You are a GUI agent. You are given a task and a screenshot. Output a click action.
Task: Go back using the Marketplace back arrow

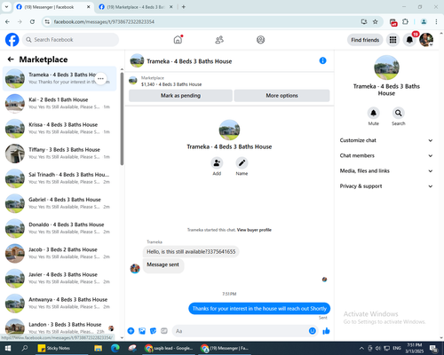coord(11,59)
